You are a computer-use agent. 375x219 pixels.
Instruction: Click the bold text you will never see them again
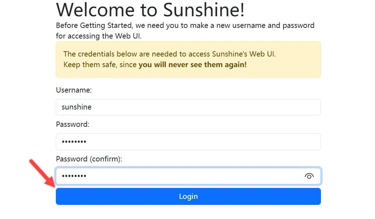click(x=193, y=65)
